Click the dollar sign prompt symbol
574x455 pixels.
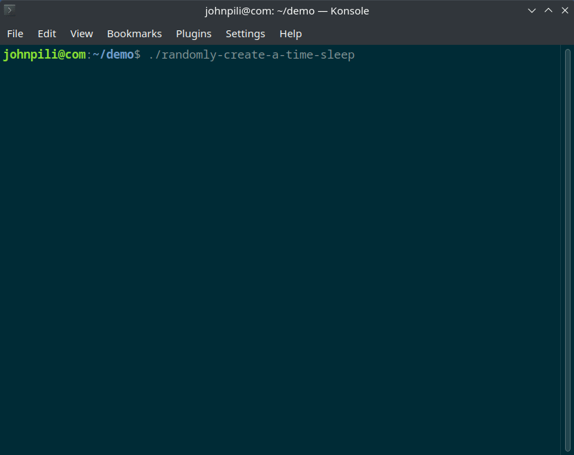pos(137,54)
